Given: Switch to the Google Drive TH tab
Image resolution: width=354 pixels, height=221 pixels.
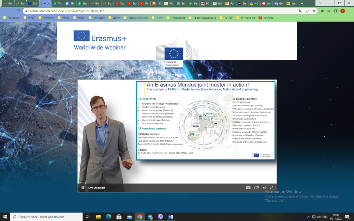Looking at the screenshot, I should click(x=58, y=3).
